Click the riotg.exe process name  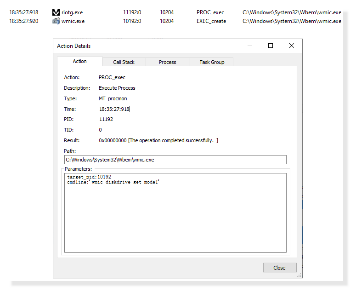(72, 12)
